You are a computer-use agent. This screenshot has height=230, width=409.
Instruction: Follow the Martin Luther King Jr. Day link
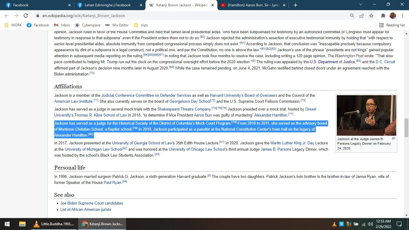coord(292,143)
